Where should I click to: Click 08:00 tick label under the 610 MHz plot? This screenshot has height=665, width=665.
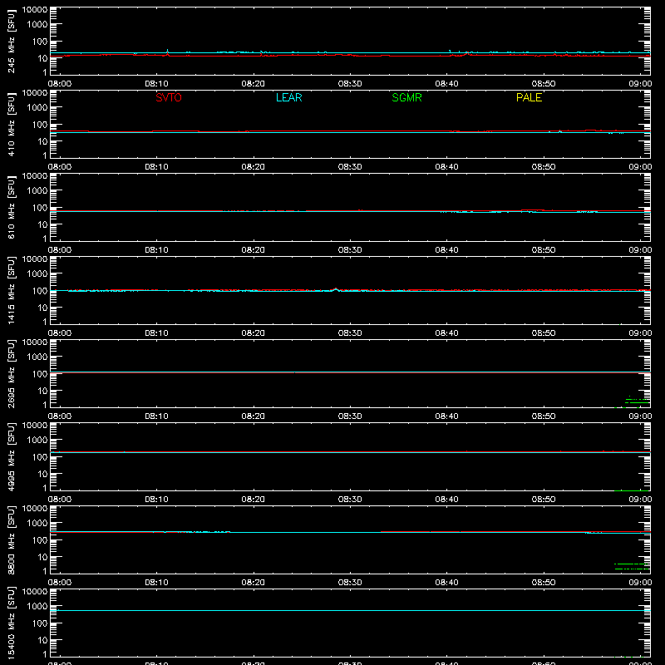pyautogui.click(x=60, y=250)
